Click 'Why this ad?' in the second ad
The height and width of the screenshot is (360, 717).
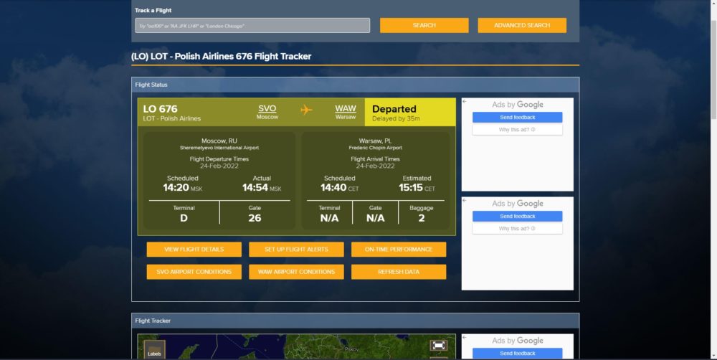tap(518, 229)
